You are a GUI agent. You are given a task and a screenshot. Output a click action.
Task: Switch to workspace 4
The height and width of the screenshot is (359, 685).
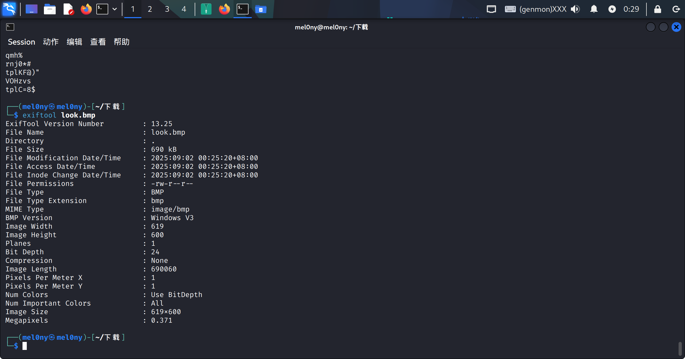tap(184, 9)
